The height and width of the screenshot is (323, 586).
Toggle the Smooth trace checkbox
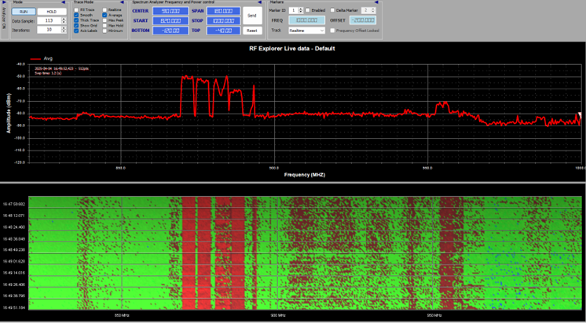tap(76, 15)
